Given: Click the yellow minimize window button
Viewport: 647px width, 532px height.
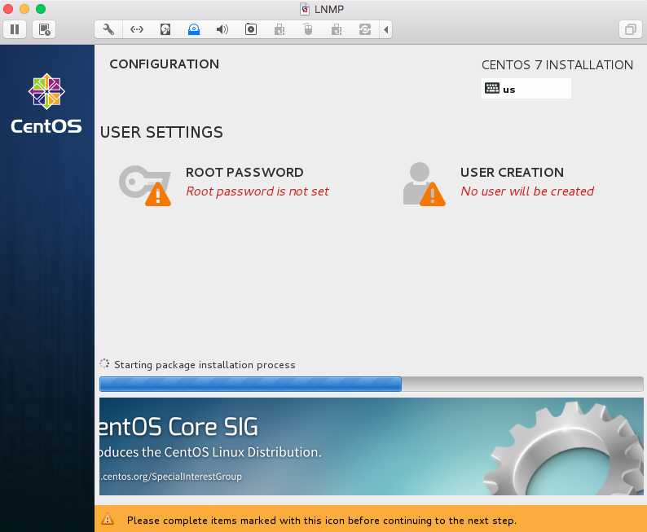Looking at the screenshot, I should (x=24, y=9).
